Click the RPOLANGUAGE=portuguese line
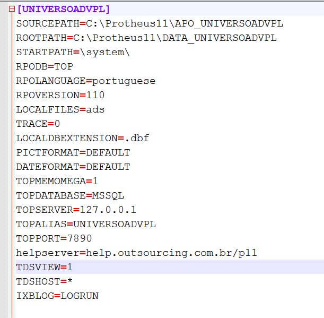This screenshot has width=324, height=318. (x=86, y=81)
